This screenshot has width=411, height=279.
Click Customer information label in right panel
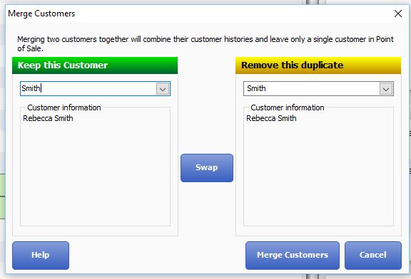click(x=288, y=107)
